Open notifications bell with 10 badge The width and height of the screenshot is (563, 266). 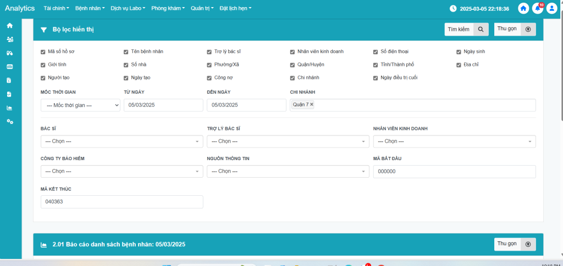[x=537, y=9]
